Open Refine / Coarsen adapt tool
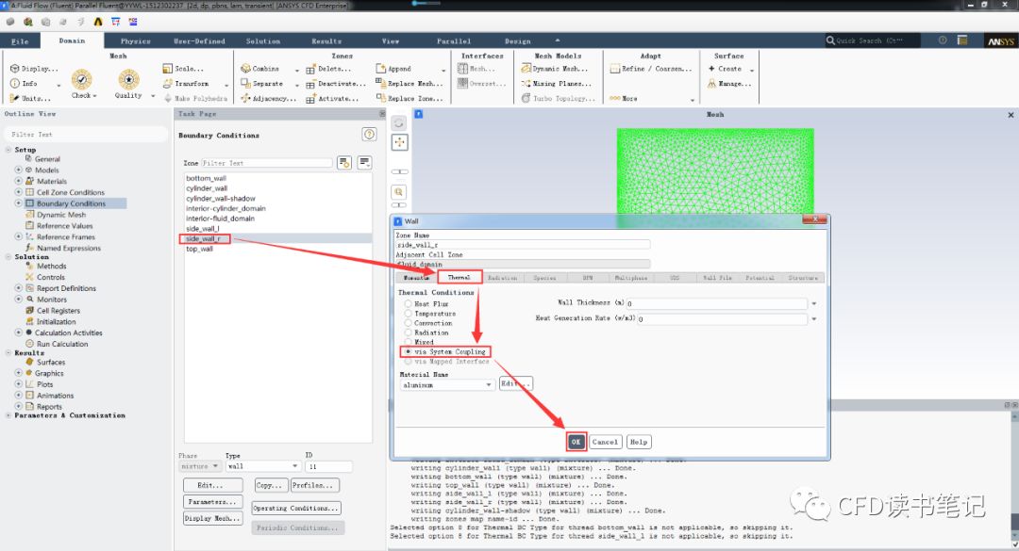The width and height of the screenshot is (1019, 551). click(x=650, y=68)
